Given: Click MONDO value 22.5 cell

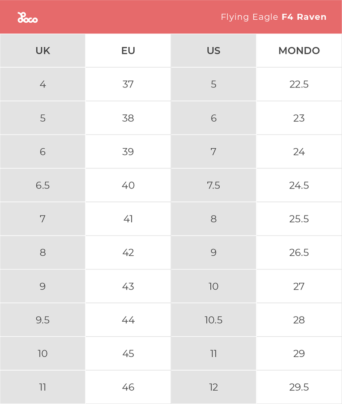Looking at the screenshot, I should [299, 84].
